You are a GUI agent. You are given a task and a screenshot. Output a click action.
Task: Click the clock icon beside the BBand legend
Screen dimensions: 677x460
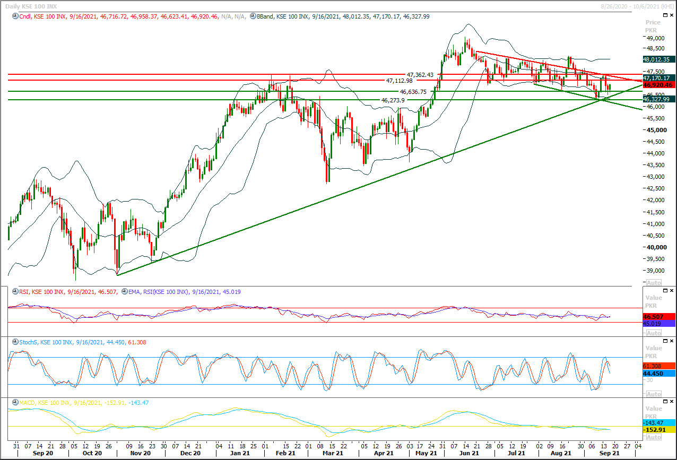[252, 16]
